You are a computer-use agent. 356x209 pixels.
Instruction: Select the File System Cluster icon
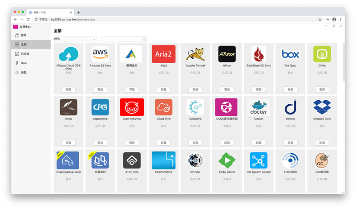click(259, 160)
